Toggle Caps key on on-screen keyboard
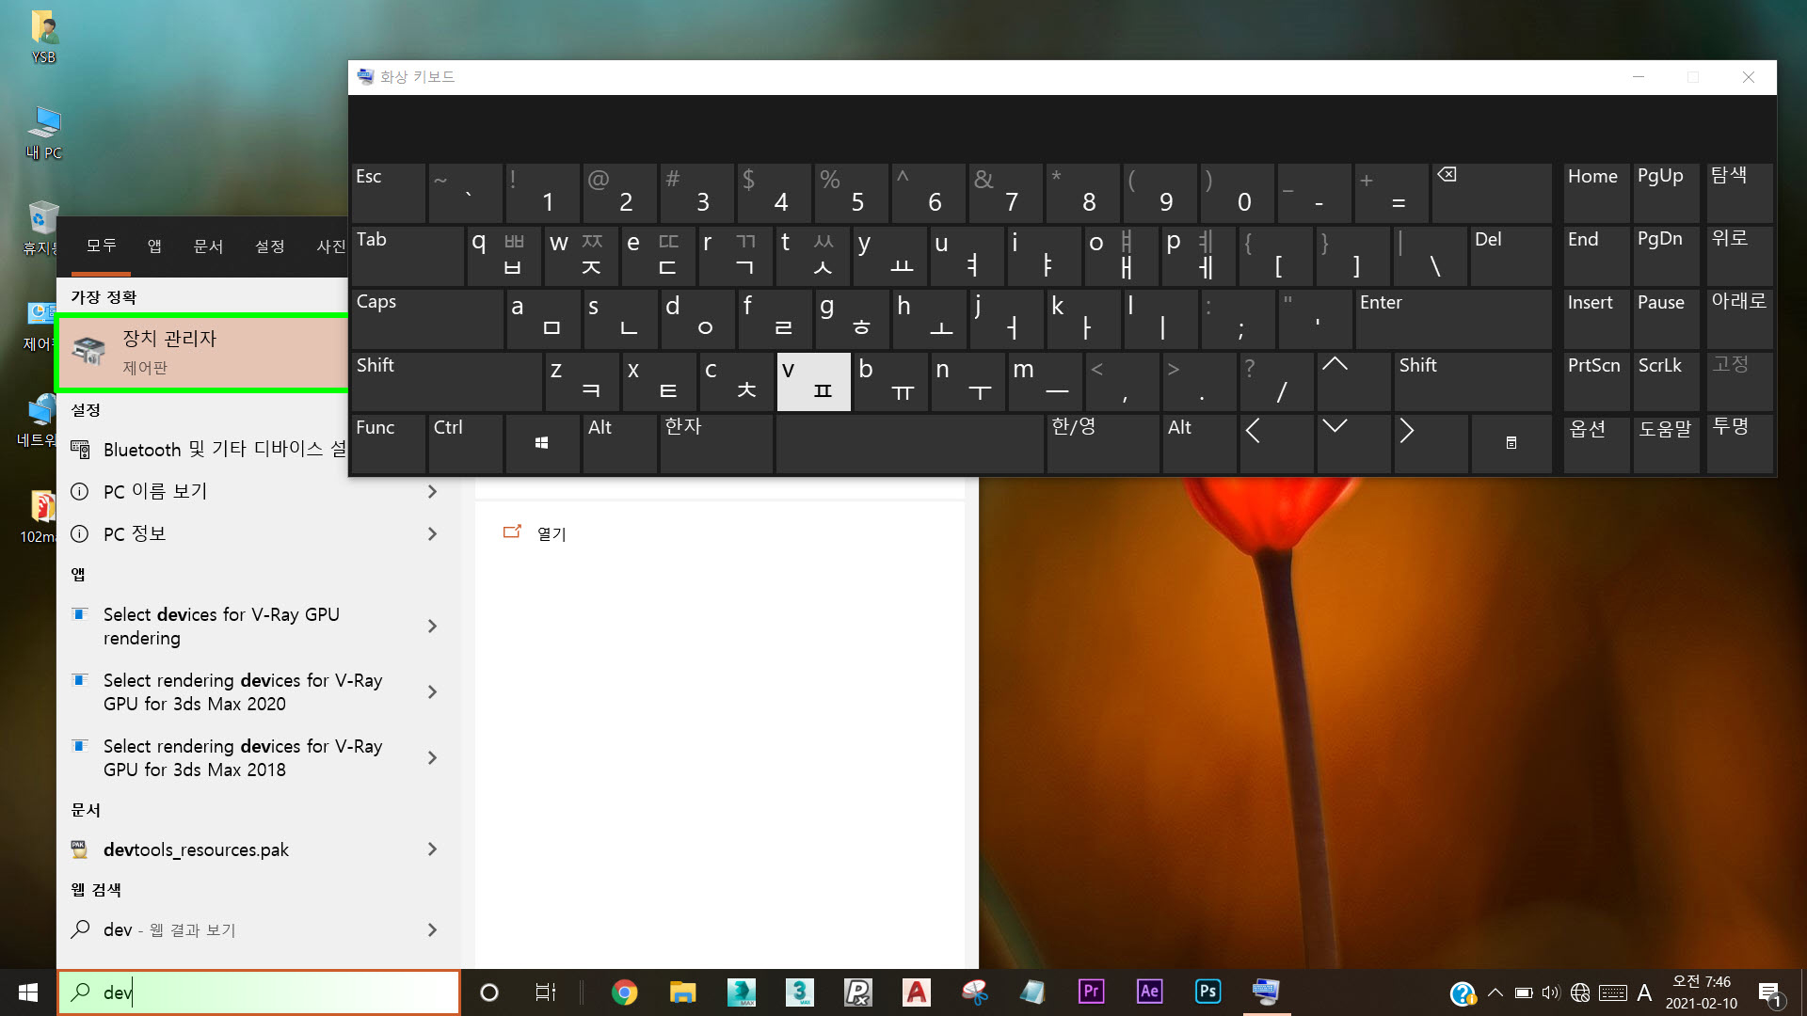 pyautogui.click(x=426, y=318)
